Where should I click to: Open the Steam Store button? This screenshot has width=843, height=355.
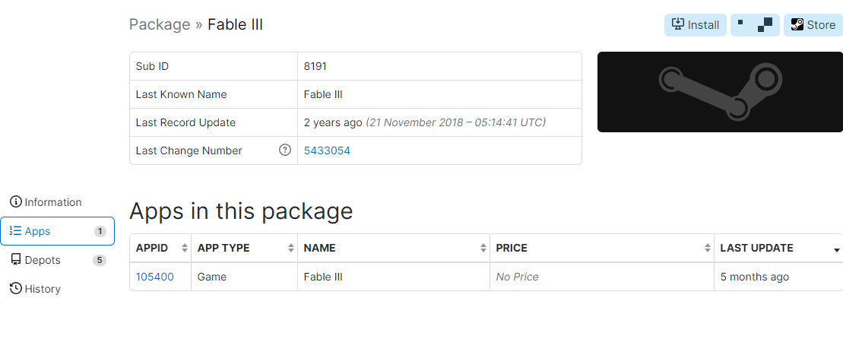(813, 25)
